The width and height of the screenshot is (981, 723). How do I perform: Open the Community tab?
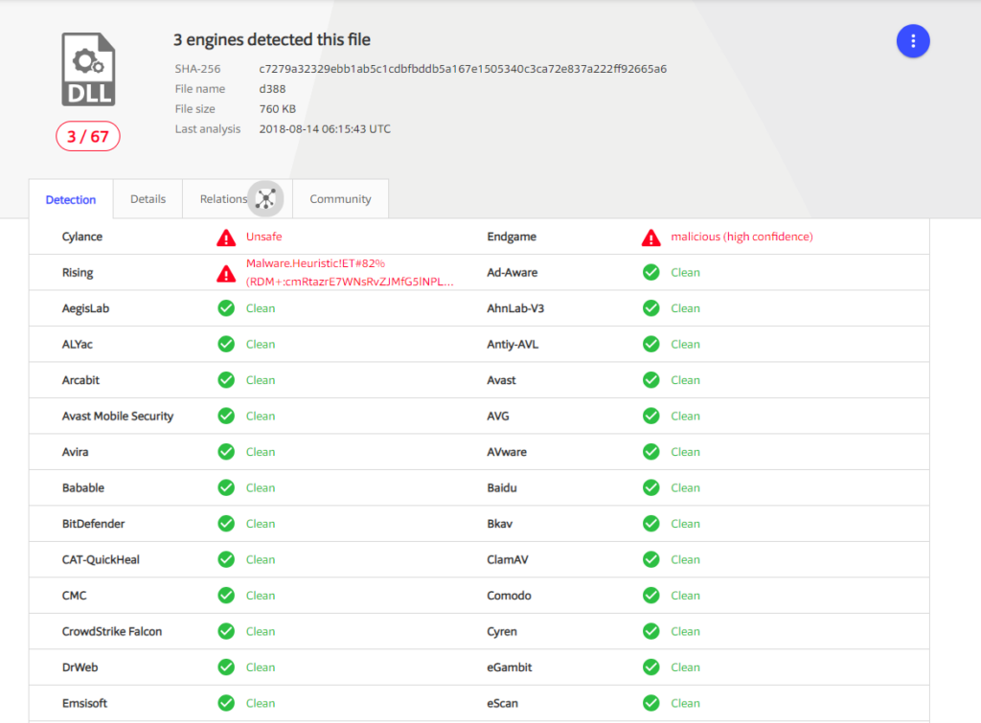(x=340, y=199)
